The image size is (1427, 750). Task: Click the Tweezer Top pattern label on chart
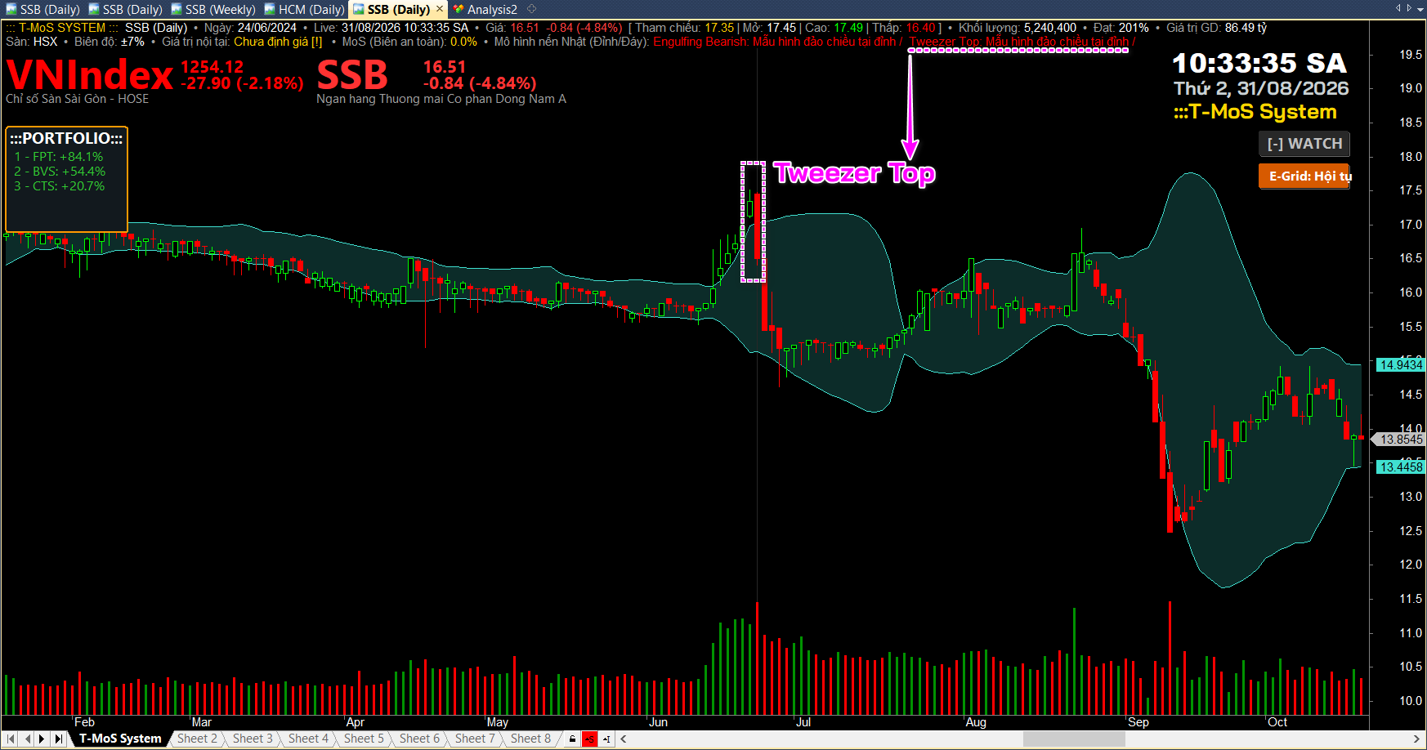click(x=854, y=173)
